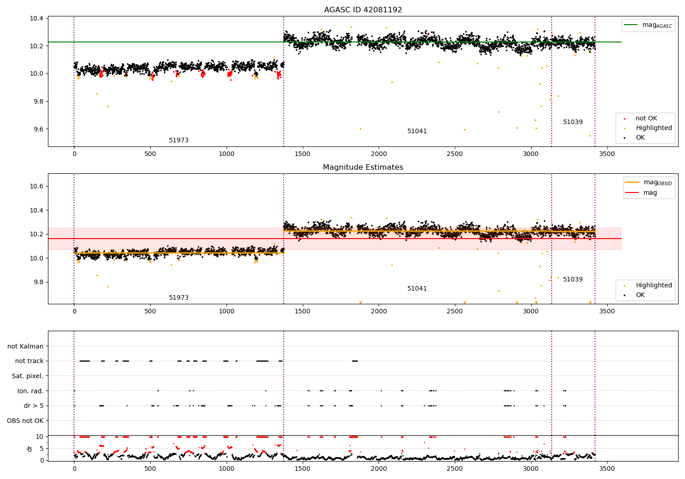Click the plot title "AGASC ID 42081192"
This screenshot has height=479, width=685.
coord(363,10)
